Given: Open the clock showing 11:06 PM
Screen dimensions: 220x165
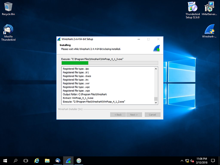Looking at the screenshot, I should coord(202,161).
